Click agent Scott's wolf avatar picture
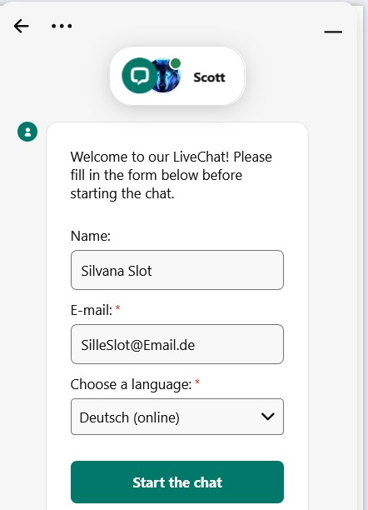This screenshot has height=510, width=368. pos(167,76)
